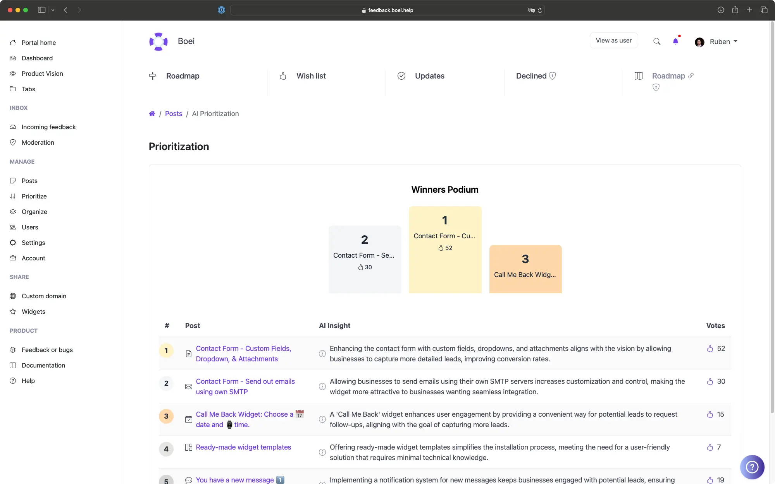Navigate home using the breadcrumb home icon

(x=152, y=113)
